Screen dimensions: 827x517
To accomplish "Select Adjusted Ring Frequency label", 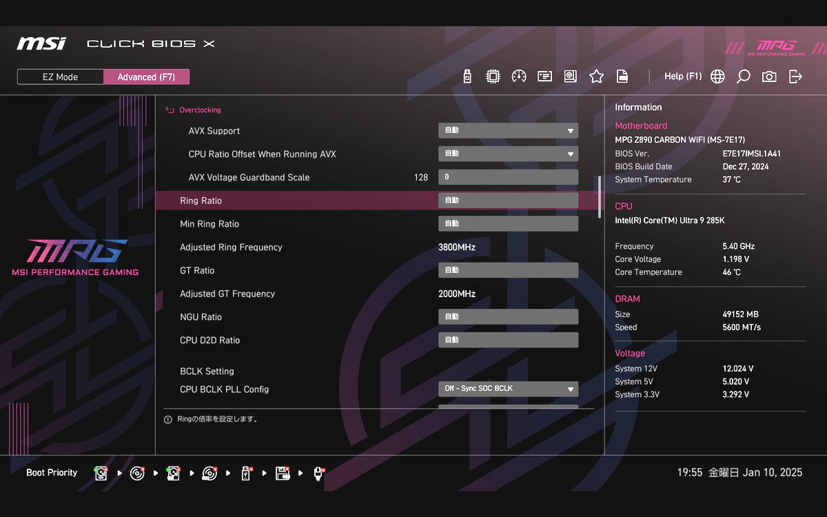I will (x=231, y=247).
